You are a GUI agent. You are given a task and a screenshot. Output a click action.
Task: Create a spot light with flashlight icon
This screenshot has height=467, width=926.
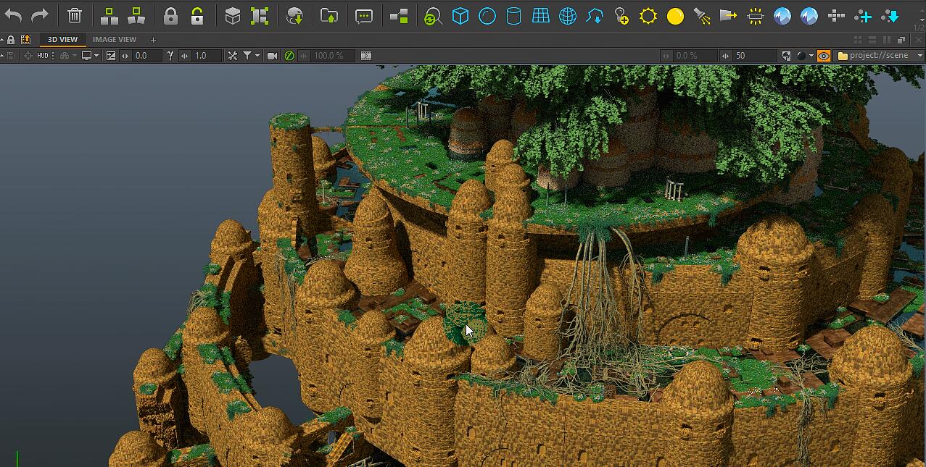click(x=702, y=15)
